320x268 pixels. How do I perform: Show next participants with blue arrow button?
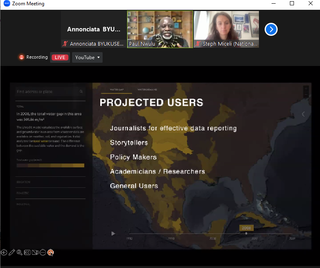coord(271,29)
